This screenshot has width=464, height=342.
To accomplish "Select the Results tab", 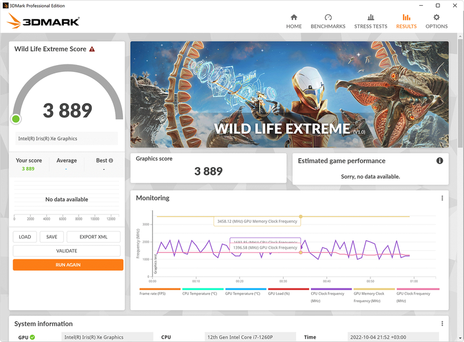I will [406, 22].
